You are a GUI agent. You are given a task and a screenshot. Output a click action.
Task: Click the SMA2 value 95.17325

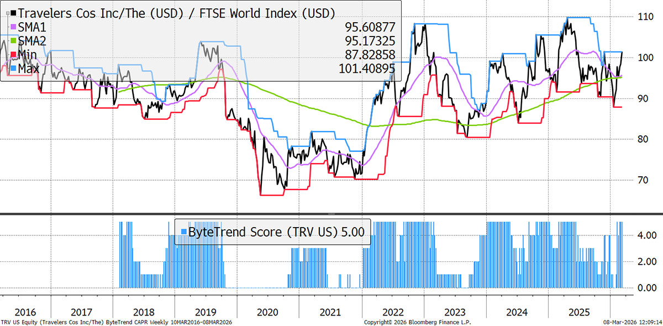click(367, 40)
